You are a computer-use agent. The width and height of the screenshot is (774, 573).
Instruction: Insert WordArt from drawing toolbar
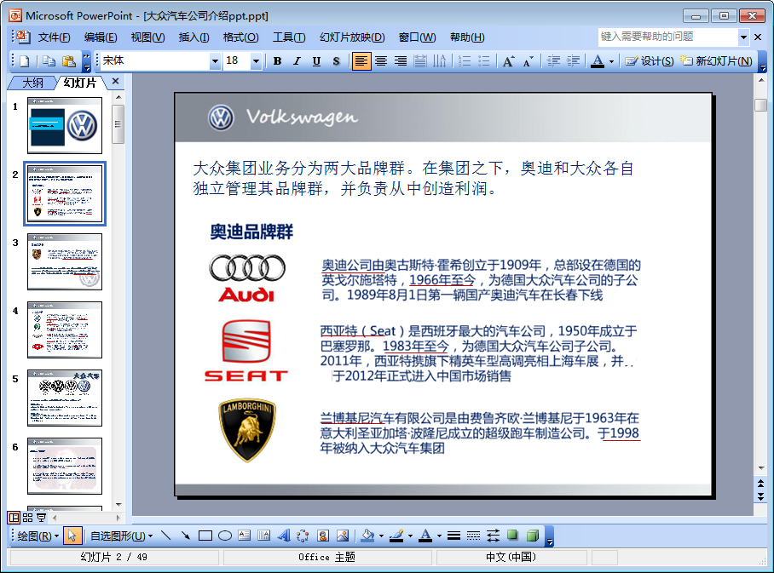pos(284,536)
